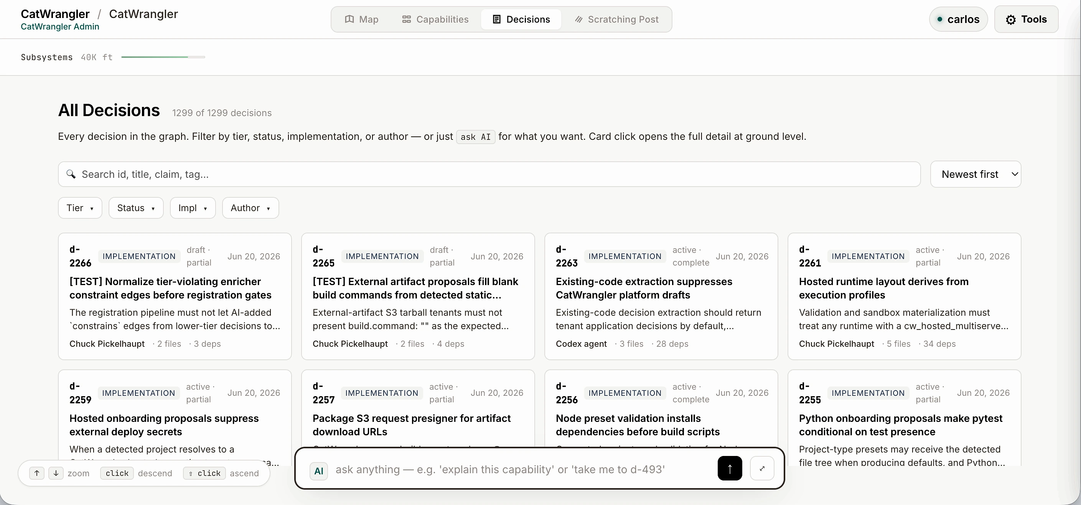The image size is (1081, 505).
Task: Expand the Impl filter dropdown
Action: coord(193,208)
